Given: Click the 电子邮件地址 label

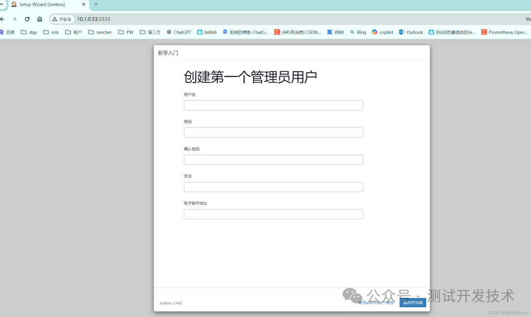Looking at the screenshot, I should point(195,203).
